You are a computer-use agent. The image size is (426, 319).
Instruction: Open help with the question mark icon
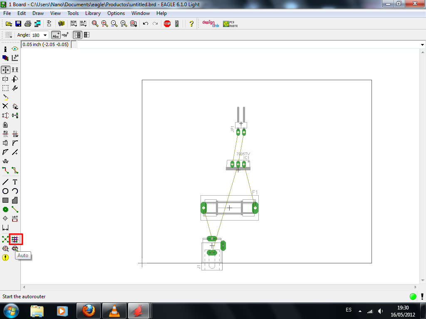191,24
